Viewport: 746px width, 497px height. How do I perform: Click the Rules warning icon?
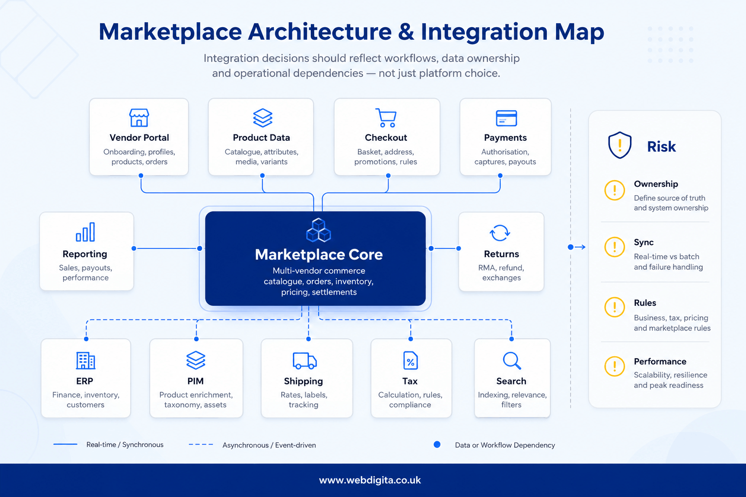[x=614, y=307]
